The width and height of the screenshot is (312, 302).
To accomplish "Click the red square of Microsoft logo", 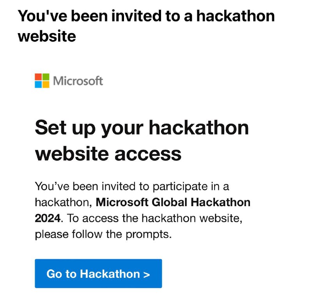I will click(38, 77).
